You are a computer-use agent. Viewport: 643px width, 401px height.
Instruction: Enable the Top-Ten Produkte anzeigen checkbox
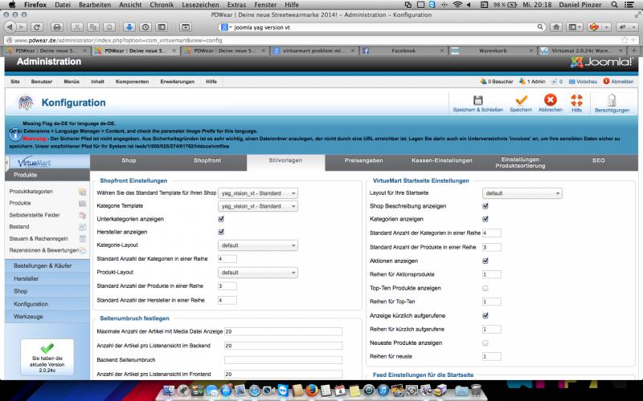[x=485, y=288]
